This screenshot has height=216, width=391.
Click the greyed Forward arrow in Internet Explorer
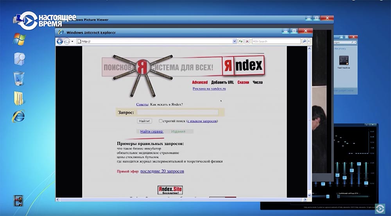[66, 41]
